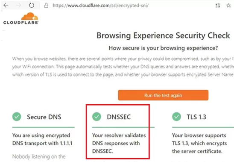Click the encrypted DNS transport 1.1.1.1 text
234x162 pixels.
(42, 139)
